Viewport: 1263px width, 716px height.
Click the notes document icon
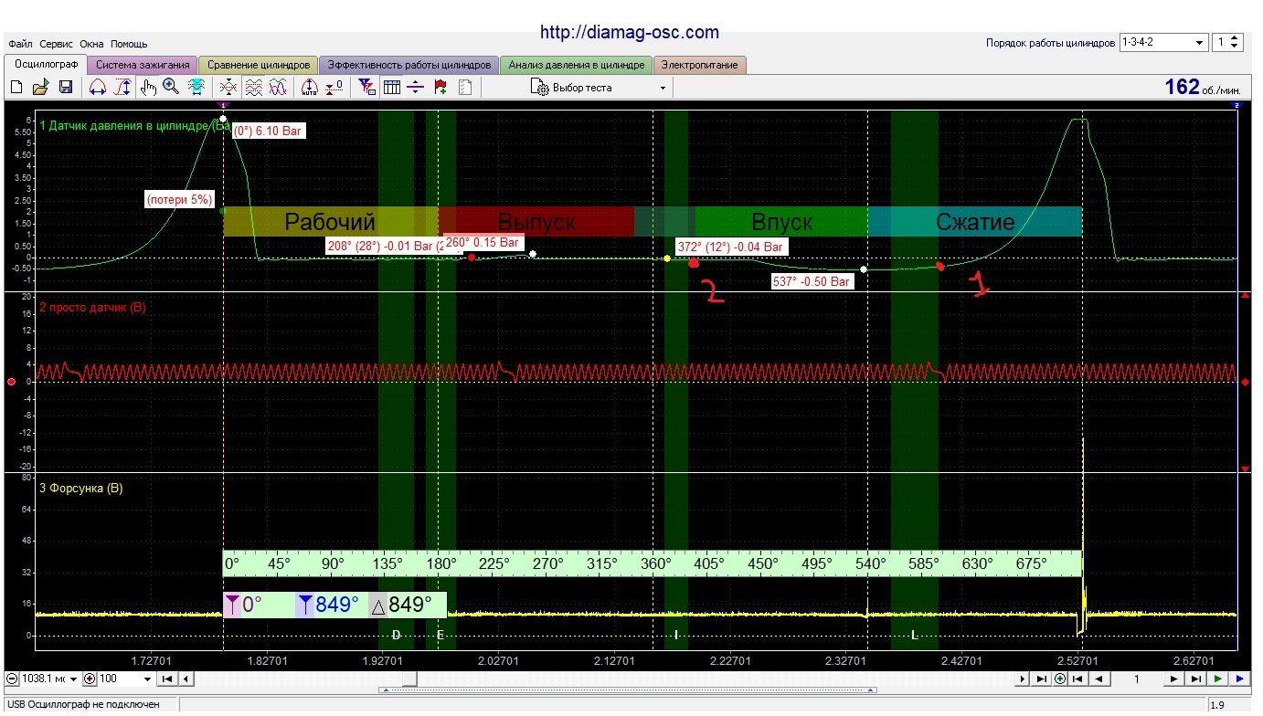click(464, 88)
